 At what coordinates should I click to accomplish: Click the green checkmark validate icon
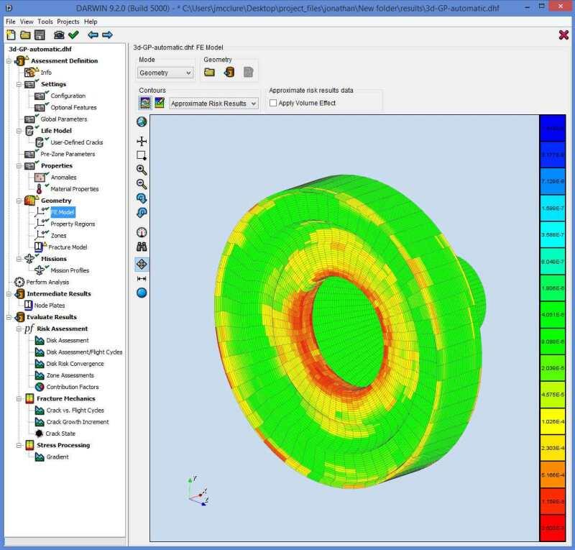pos(73,35)
